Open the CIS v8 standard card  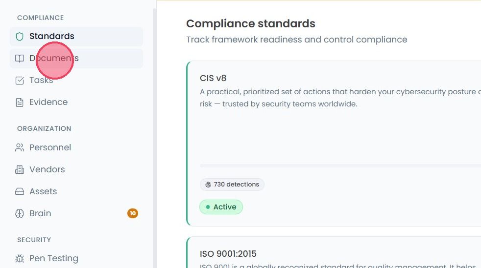click(x=334, y=144)
